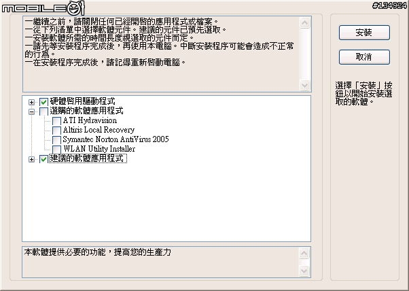Screen dimensions: 409x291
Task: Check the ATI Hydravision checkbox
Action: (56, 121)
